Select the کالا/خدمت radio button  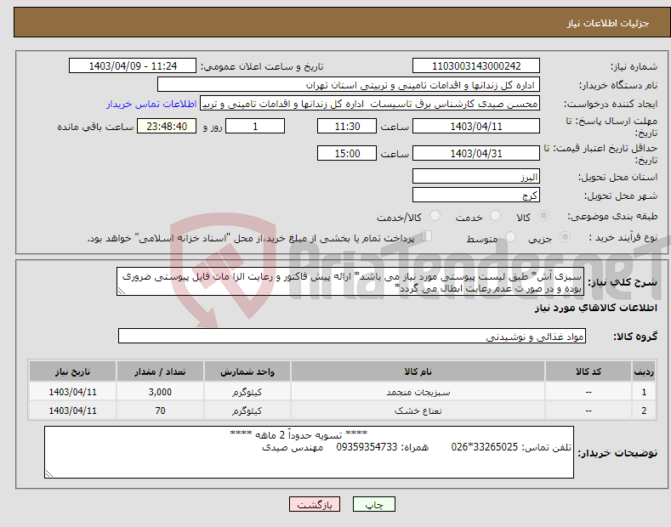(x=435, y=216)
